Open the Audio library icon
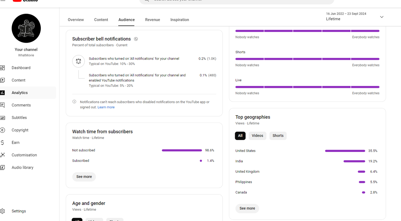401x221 pixels. (2, 167)
